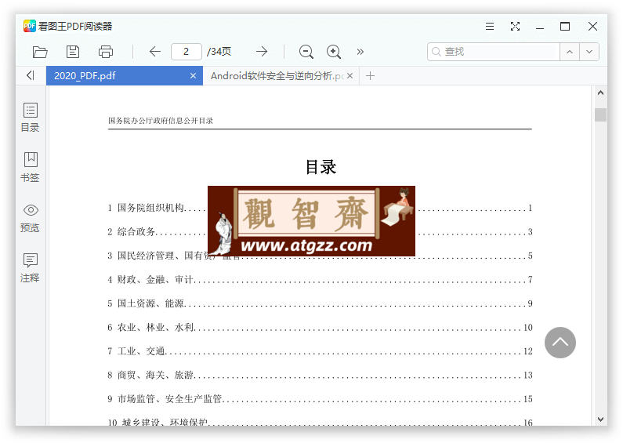Go to the next page arrow
This screenshot has height=443, width=623.
[262, 51]
